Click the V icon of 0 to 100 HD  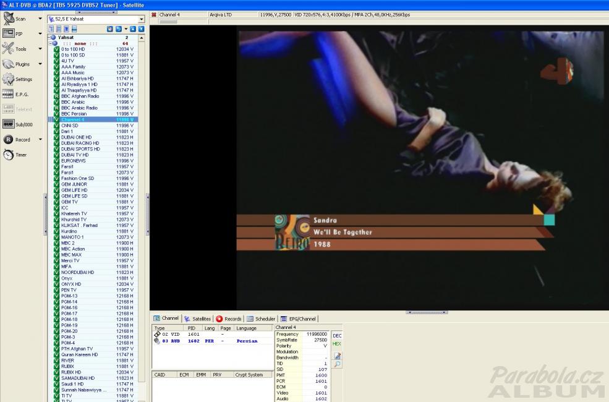pos(56,49)
